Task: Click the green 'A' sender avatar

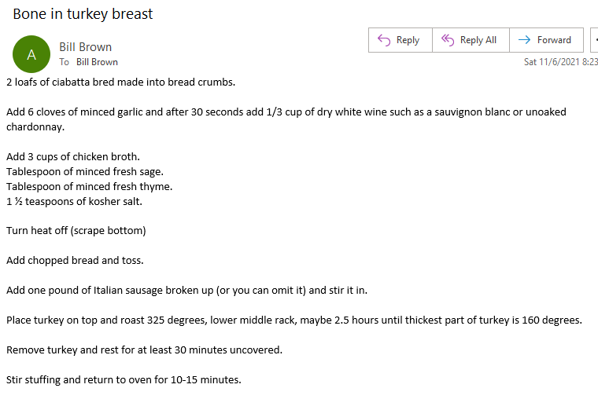Action: click(x=31, y=54)
